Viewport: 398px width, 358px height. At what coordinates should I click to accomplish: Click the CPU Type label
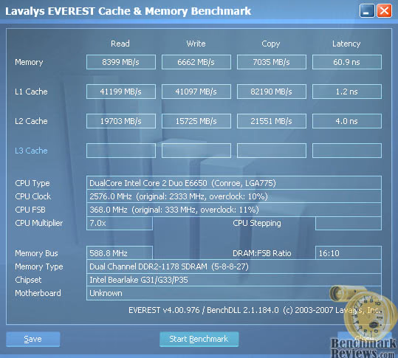pyautogui.click(x=32, y=183)
